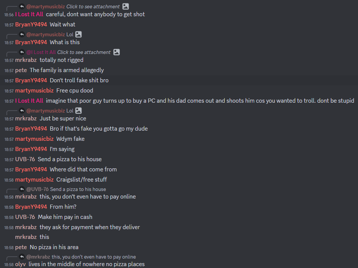This screenshot has width=358, height=268.
Task: Click reply arrow icon above 'What is this' message
Action: [22, 34]
